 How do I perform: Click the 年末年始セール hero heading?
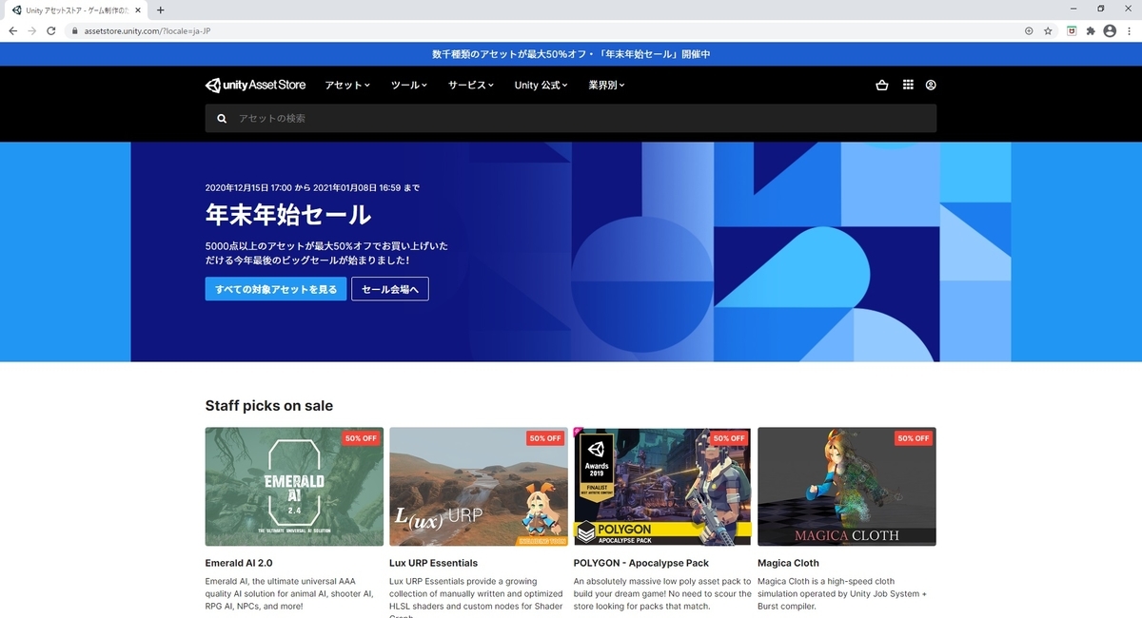(x=288, y=214)
